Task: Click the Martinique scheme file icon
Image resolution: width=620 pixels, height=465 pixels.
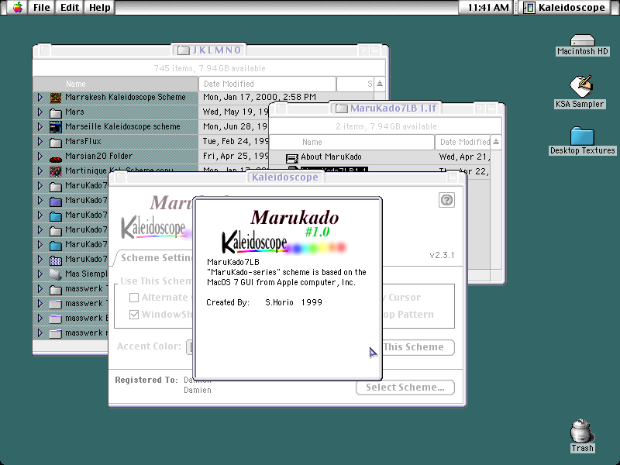Action: 56,171
